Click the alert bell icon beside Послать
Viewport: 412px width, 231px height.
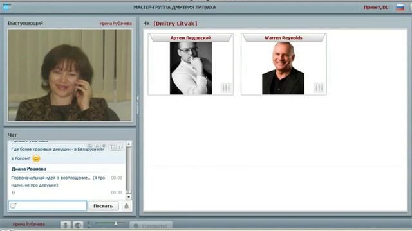[x=126, y=206]
